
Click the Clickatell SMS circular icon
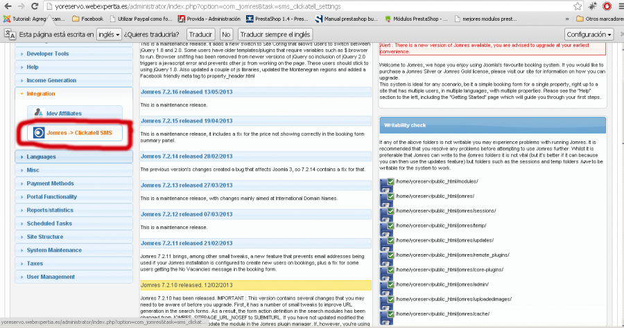pyautogui.click(x=39, y=133)
